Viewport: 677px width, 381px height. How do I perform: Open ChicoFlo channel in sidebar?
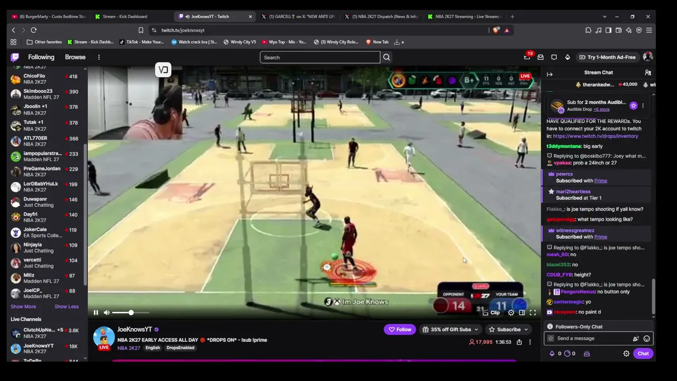click(x=44, y=79)
